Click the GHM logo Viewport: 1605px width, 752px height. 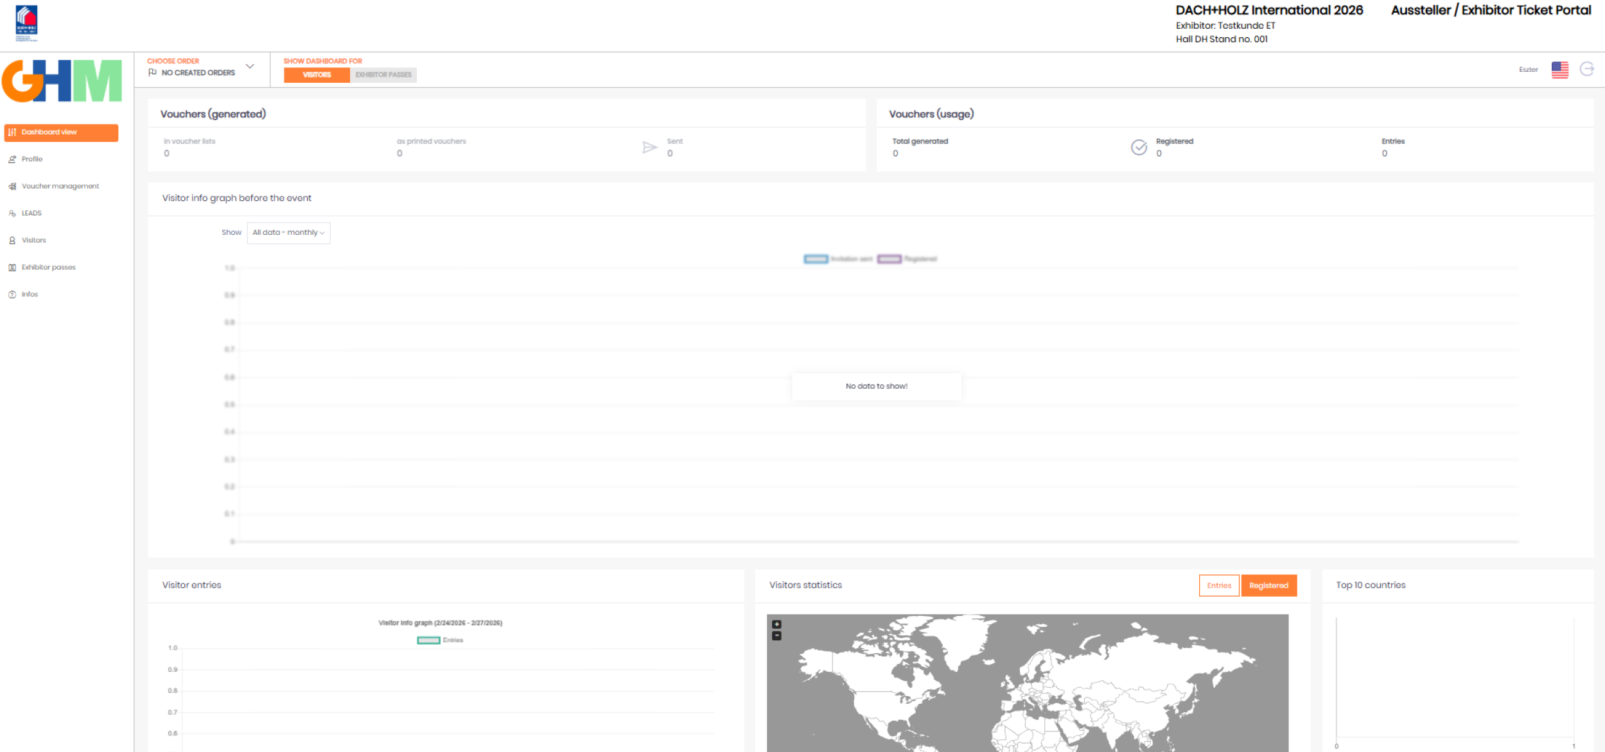(62, 81)
